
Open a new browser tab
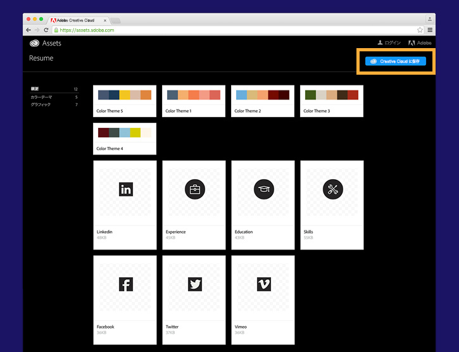tap(115, 20)
